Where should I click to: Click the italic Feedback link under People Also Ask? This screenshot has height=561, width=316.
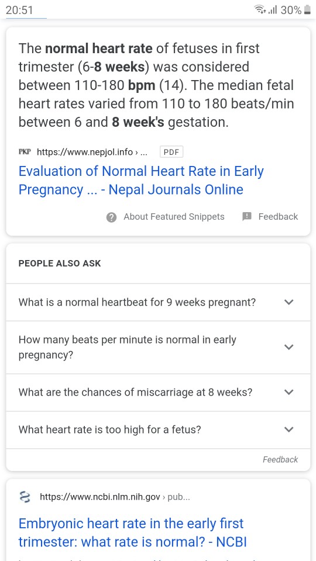pyautogui.click(x=280, y=459)
